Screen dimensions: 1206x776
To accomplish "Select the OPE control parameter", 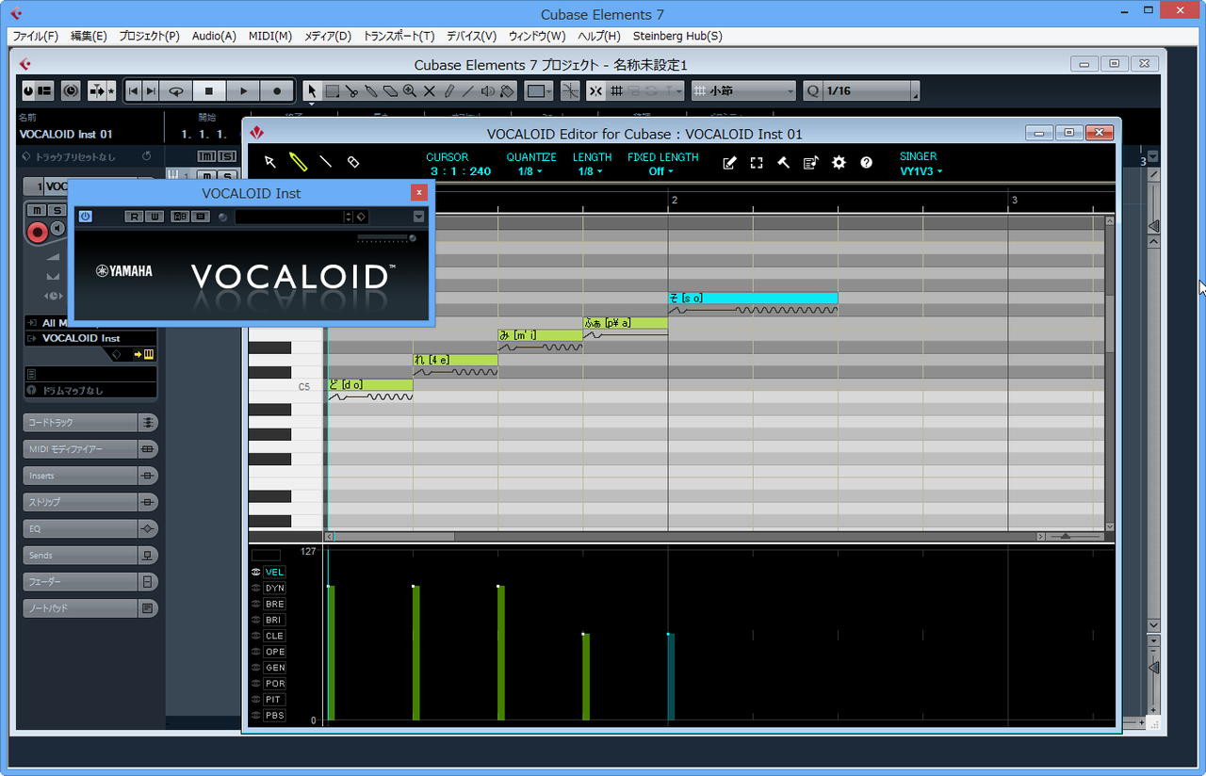I will coord(274,652).
